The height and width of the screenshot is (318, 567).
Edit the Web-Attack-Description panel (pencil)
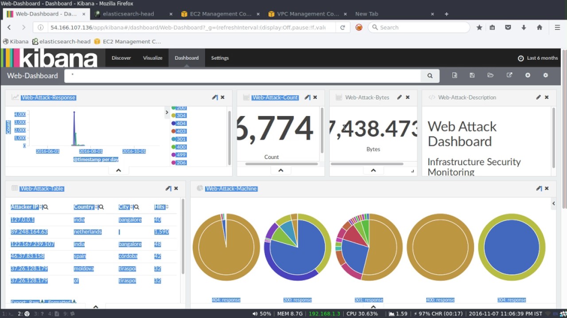click(539, 97)
